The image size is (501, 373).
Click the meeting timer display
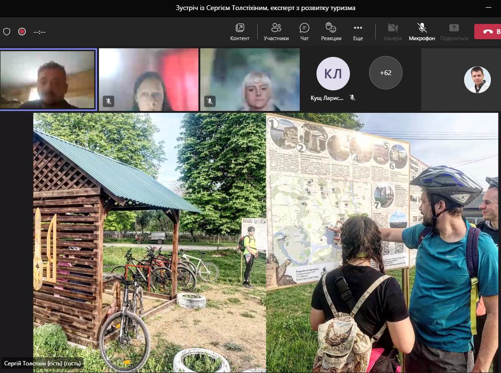coord(40,32)
